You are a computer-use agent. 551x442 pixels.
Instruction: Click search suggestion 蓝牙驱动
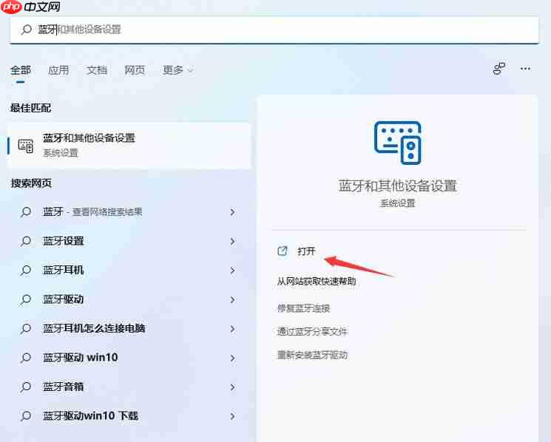click(x=64, y=299)
